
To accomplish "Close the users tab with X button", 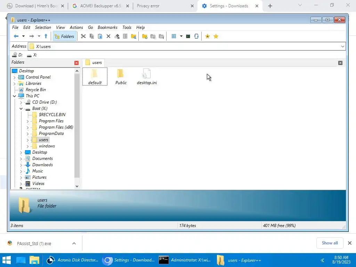I will 340,63.
